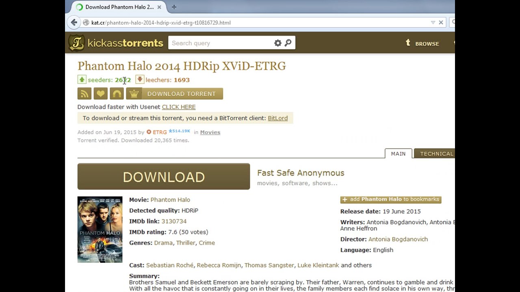Open a new browser tab

pyautogui.click(x=174, y=7)
